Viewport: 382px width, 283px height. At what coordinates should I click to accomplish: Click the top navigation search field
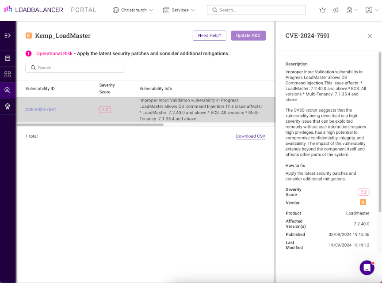click(256, 10)
